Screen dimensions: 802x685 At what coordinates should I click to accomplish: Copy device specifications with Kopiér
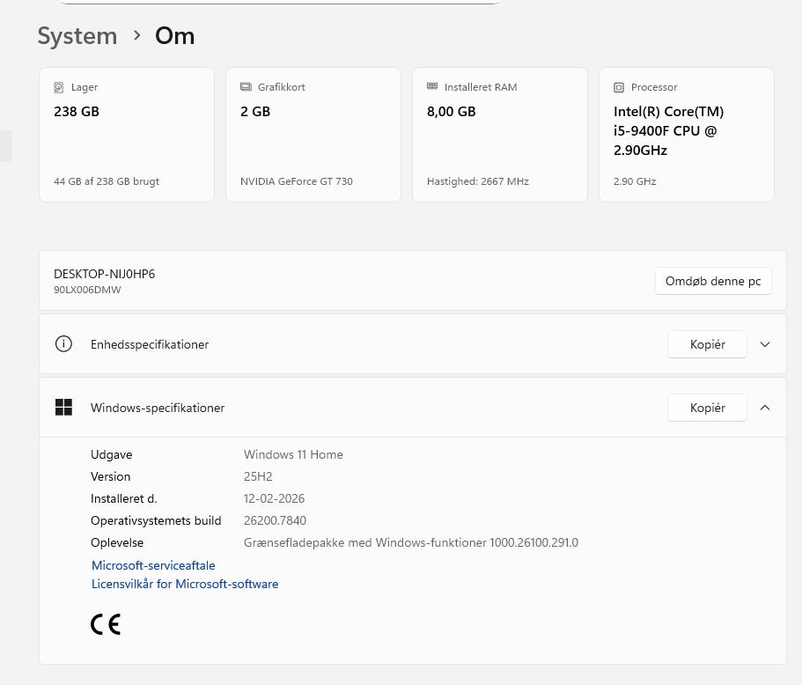click(707, 344)
